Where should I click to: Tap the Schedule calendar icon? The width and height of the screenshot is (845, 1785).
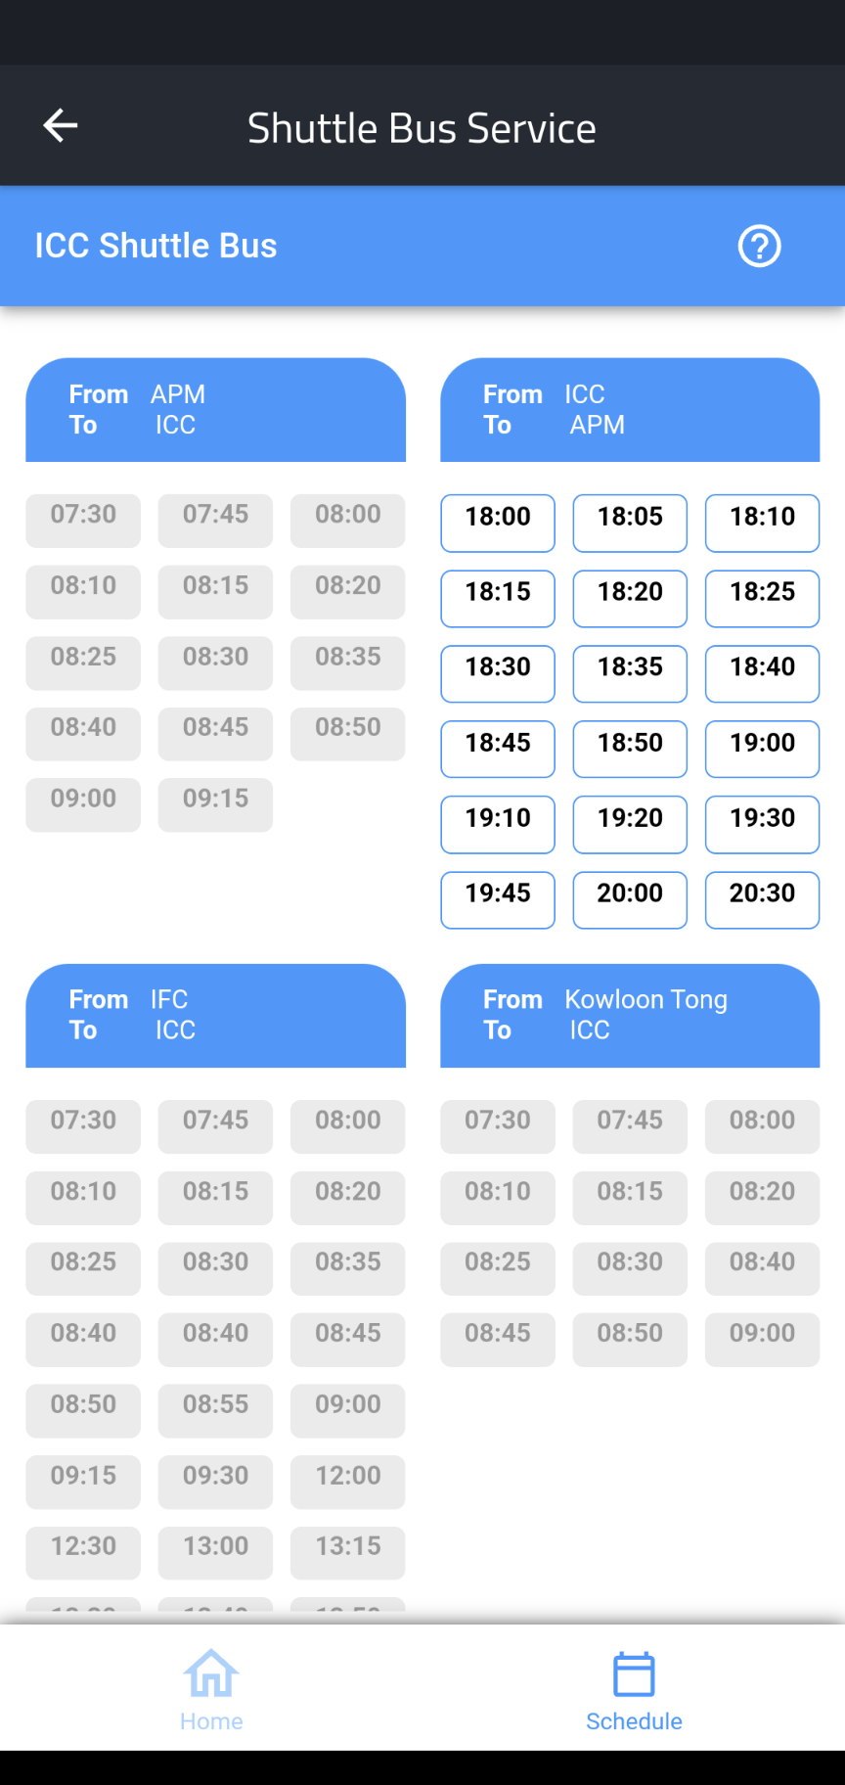tap(634, 1673)
